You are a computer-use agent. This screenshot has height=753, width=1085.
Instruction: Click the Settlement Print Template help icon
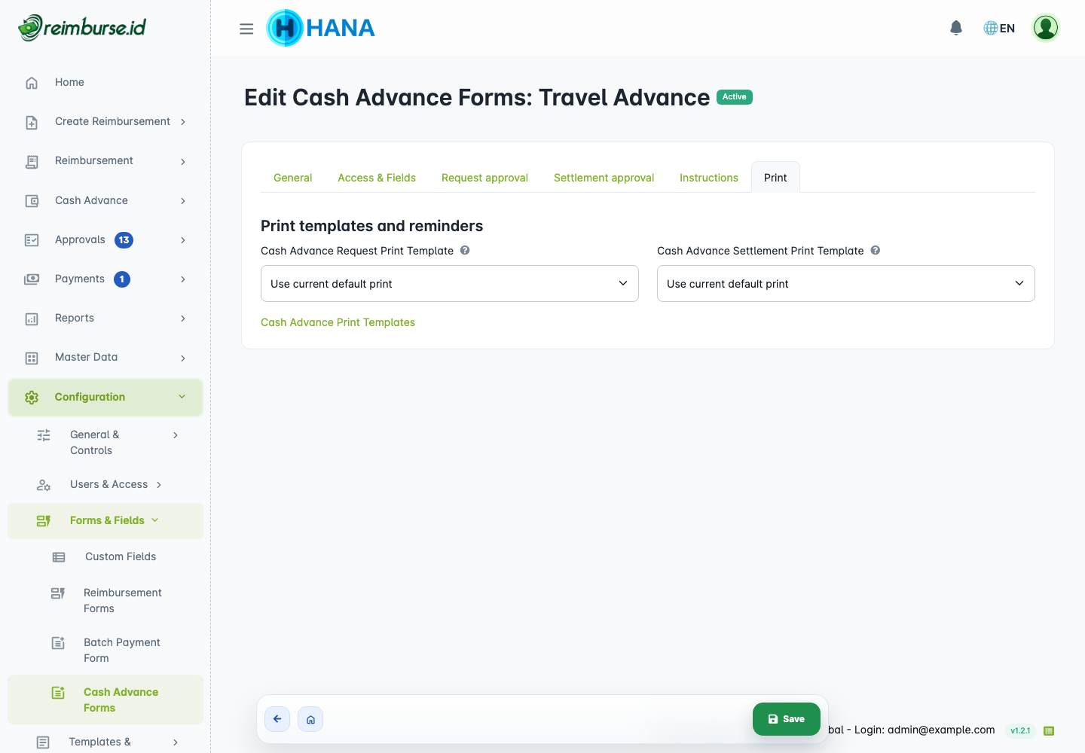click(x=876, y=251)
